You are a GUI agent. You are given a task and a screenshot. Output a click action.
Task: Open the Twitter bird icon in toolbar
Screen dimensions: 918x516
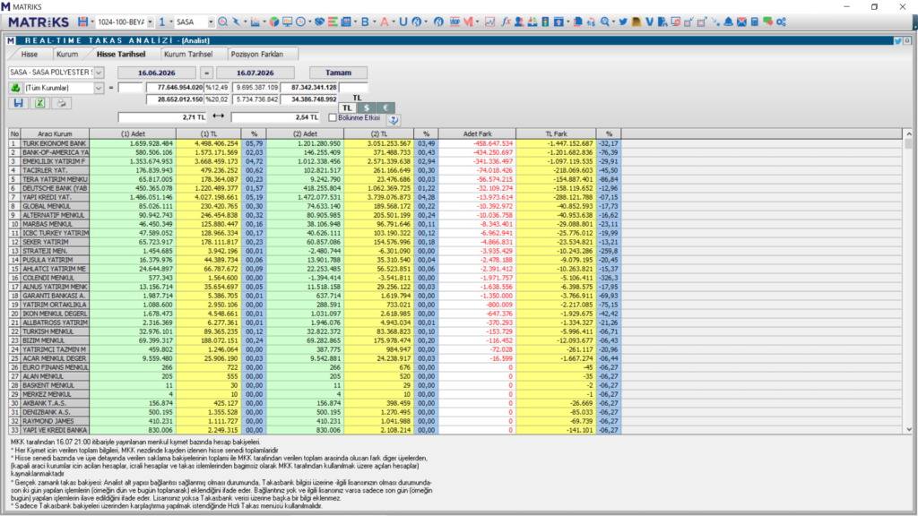(x=623, y=21)
